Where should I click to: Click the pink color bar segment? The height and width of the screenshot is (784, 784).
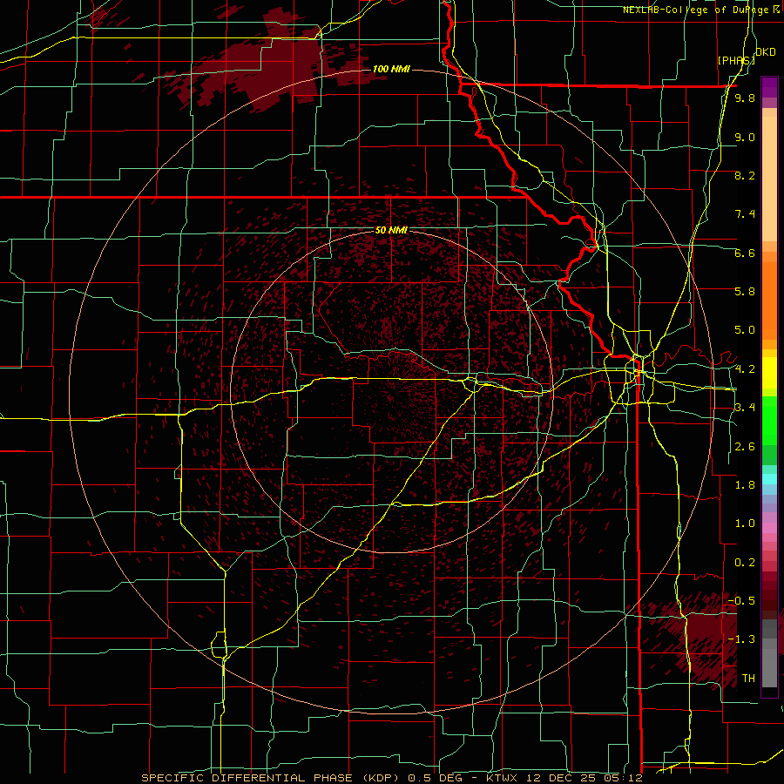(769, 528)
